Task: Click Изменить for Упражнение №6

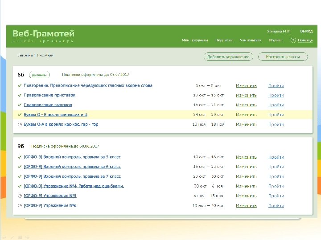Action: click(246, 205)
